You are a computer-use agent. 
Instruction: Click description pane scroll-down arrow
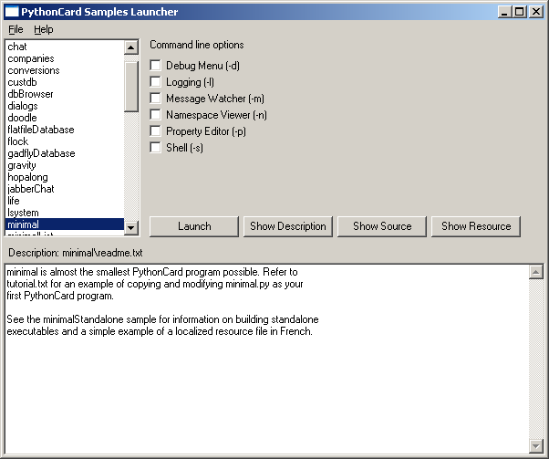point(535,445)
